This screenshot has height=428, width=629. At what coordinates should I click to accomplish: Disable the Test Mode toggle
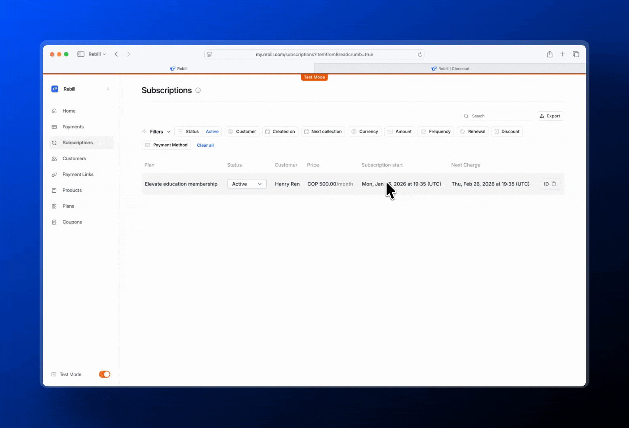click(105, 374)
